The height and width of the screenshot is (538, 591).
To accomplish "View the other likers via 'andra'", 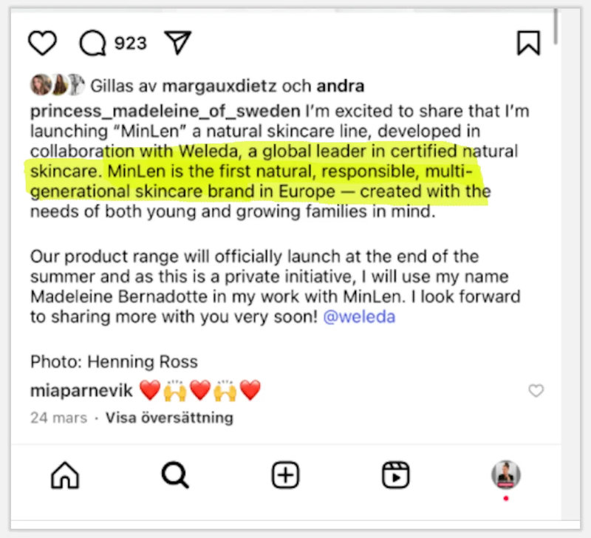I will (x=341, y=86).
